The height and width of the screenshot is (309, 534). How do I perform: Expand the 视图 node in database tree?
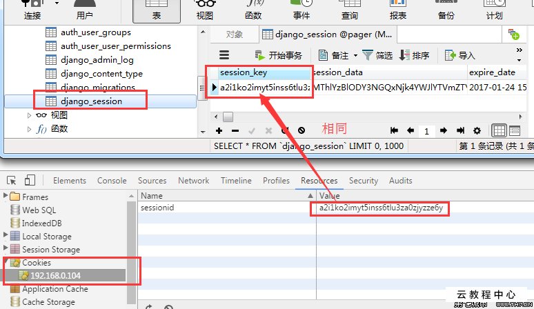[29, 115]
